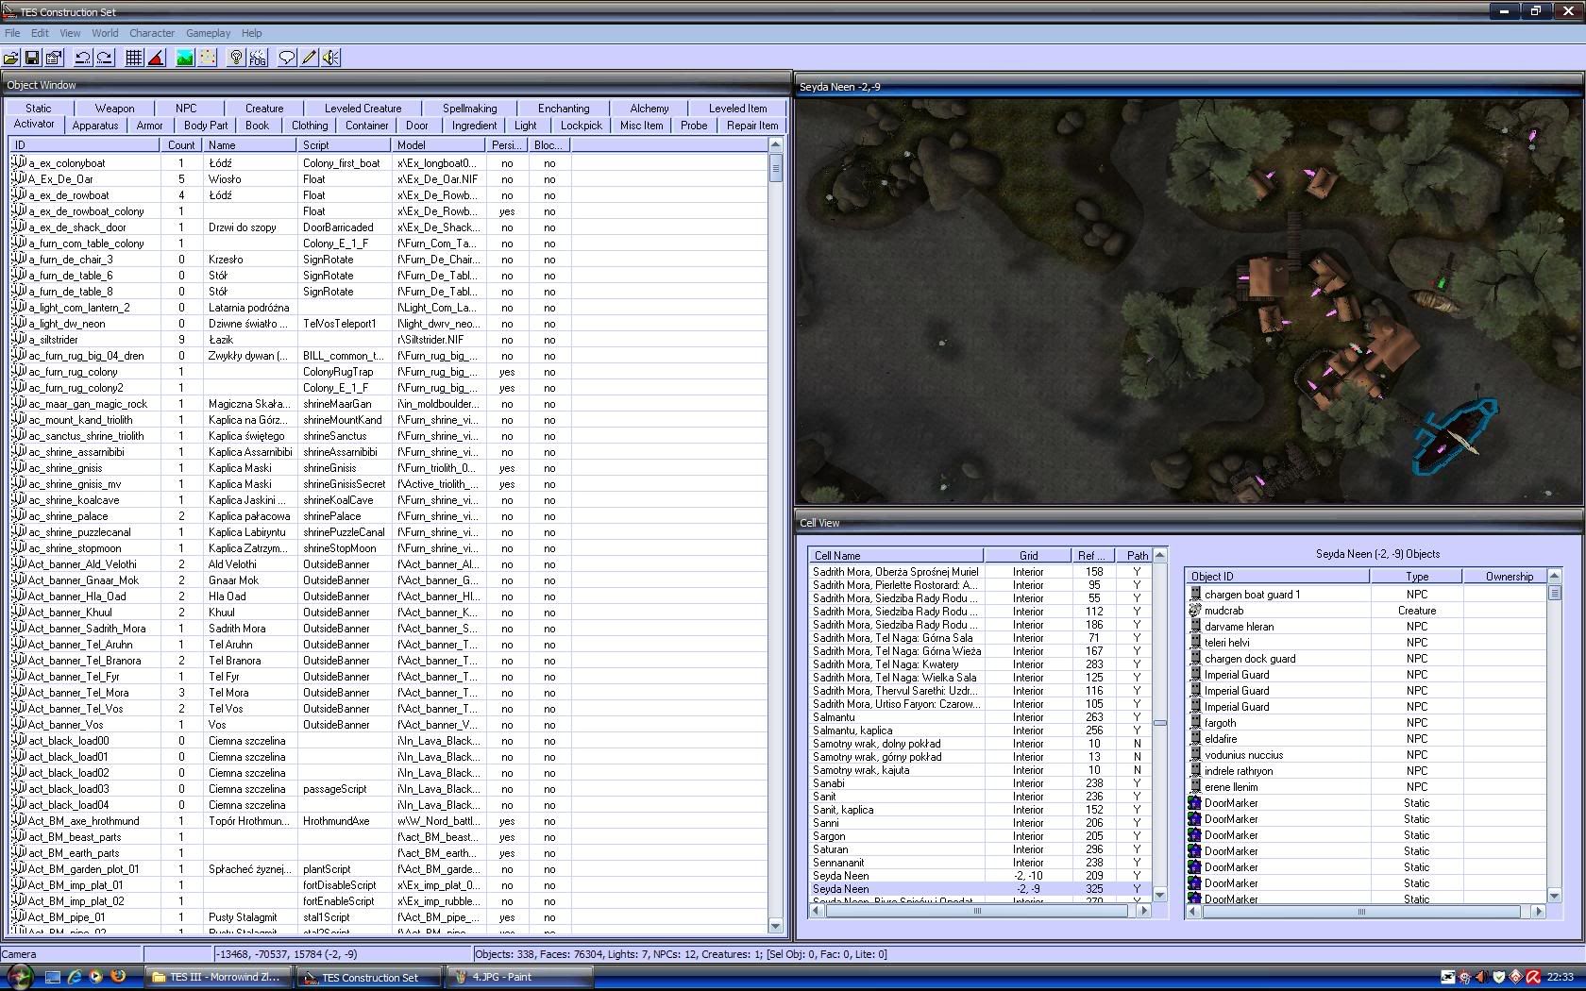Switch to TES III - Morrowind taskbar button
The image size is (1586, 991).
(x=219, y=977)
